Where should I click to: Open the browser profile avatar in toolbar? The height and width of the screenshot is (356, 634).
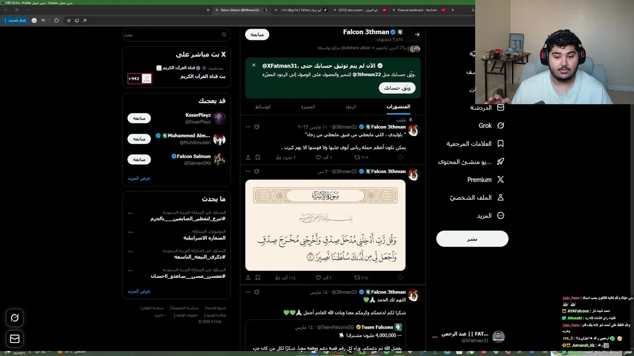click(x=34, y=20)
